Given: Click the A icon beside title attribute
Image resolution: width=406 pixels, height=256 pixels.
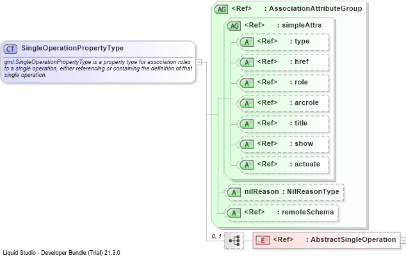Looking at the screenshot, I should pos(247,124).
